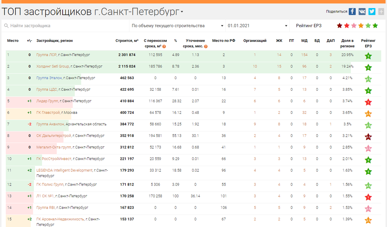Sort table by МД column
The image size is (387, 227).
[x=304, y=41]
